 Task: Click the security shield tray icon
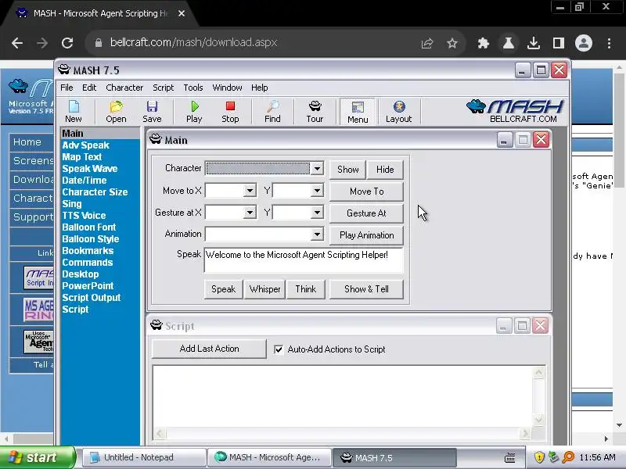pyautogui.click(x=539, y=457)
